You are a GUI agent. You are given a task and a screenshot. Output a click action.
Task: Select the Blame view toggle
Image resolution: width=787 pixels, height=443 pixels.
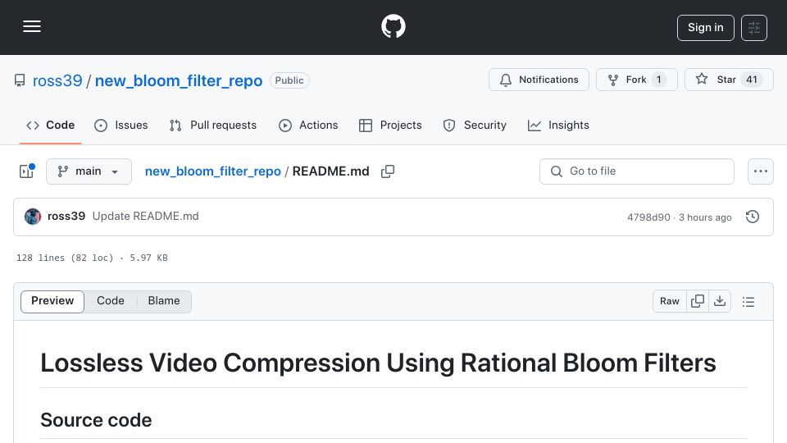(164, 301)
